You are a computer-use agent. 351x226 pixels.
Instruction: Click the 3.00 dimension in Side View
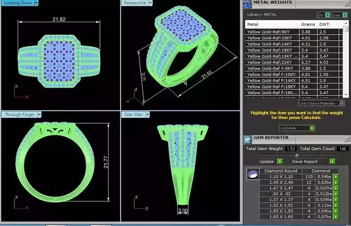point(183,210)
